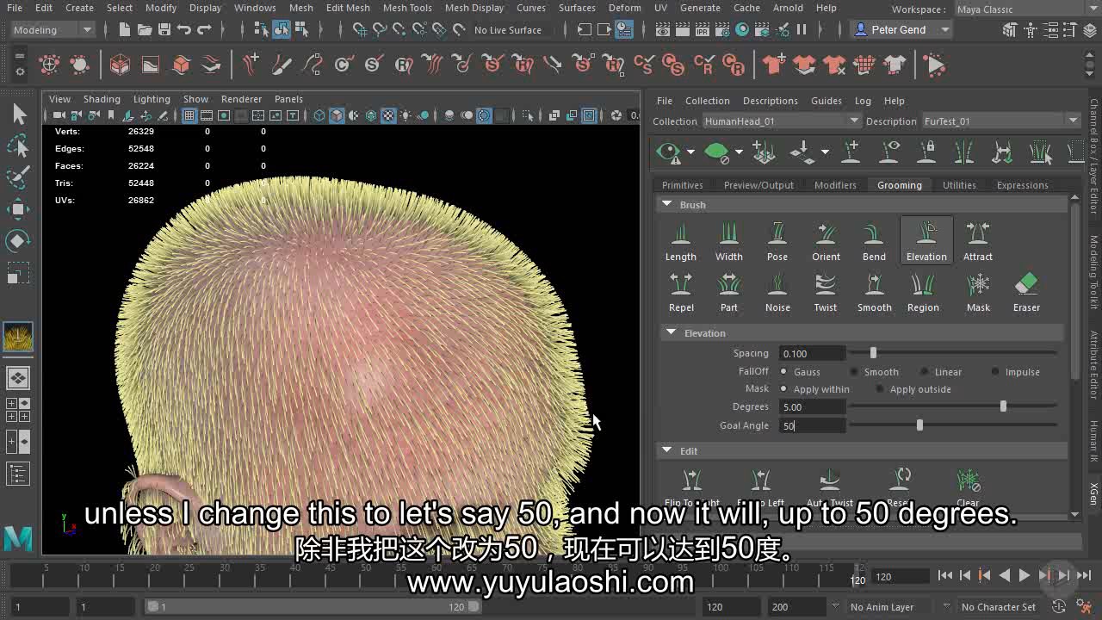
Task: Click the Degrees value field
Action: click(812, 406)
